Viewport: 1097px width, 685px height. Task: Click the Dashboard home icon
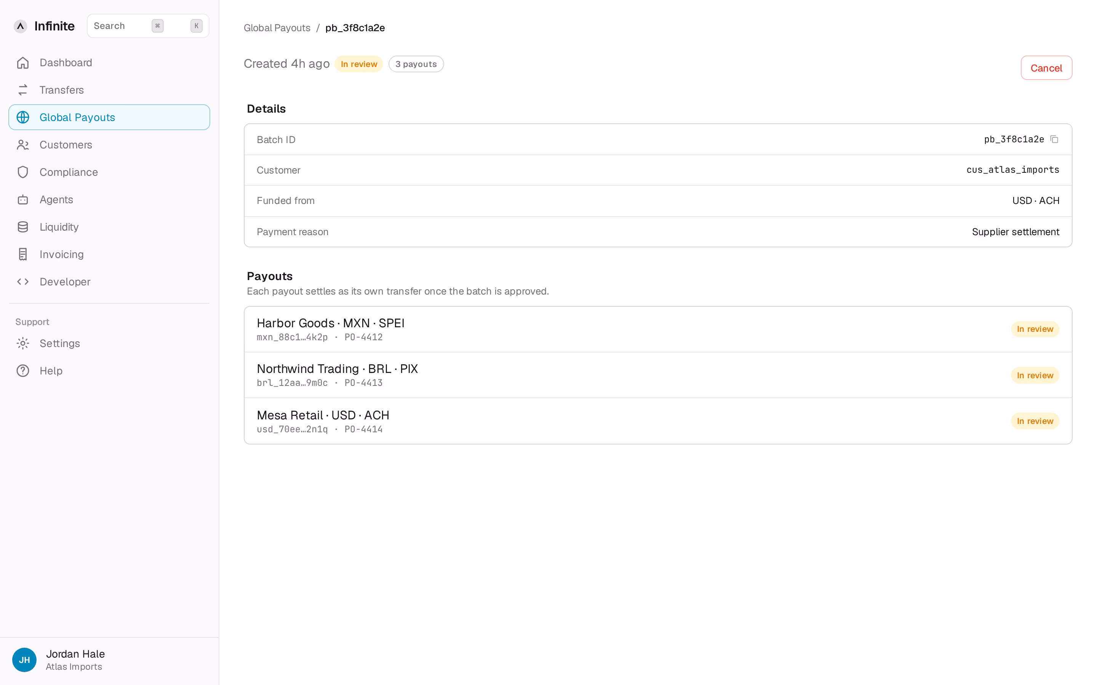(x=23, y=62)
